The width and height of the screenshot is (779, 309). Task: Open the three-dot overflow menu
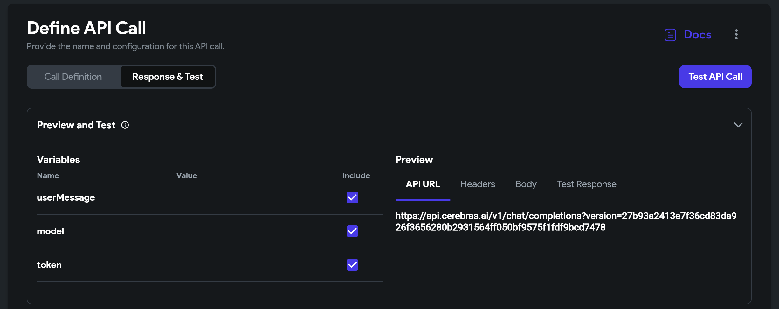click(x=737, y=34)
